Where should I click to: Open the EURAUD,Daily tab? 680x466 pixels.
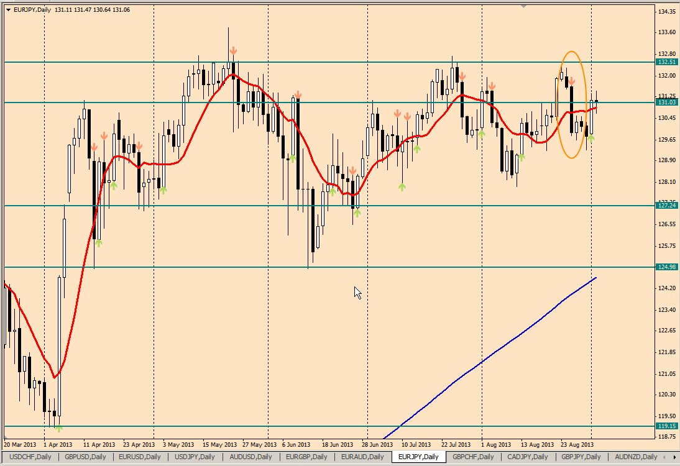(362, 457)
